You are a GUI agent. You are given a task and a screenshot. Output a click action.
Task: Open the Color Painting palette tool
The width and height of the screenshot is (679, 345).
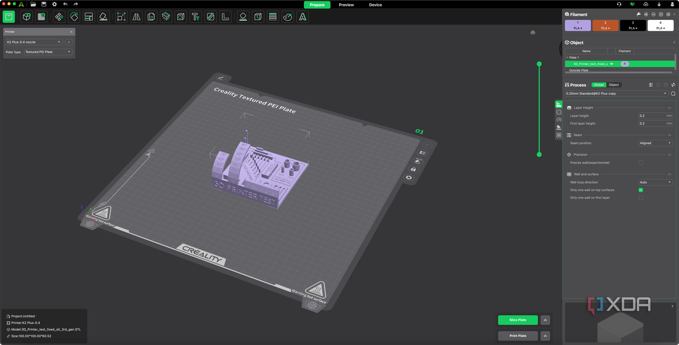(287, 17)
